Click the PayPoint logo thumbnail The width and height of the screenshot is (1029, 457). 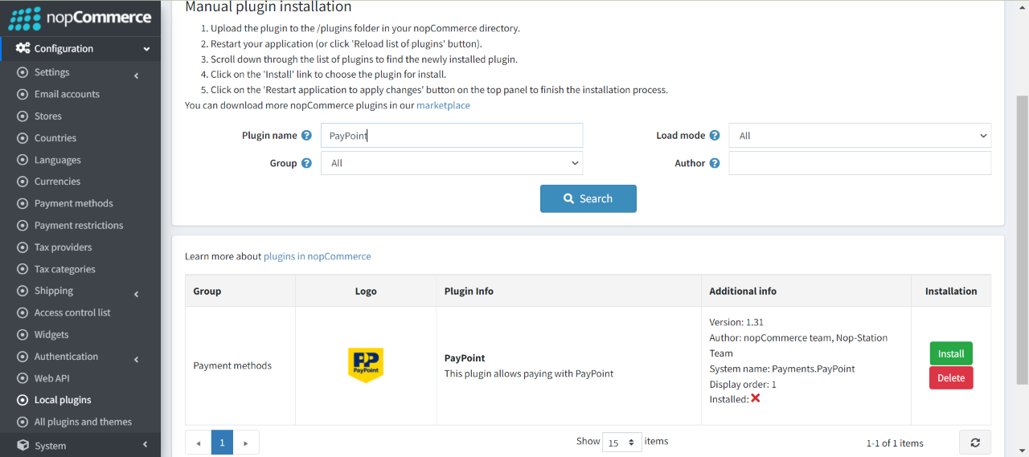pyautogui.click(x=366, y=365)
